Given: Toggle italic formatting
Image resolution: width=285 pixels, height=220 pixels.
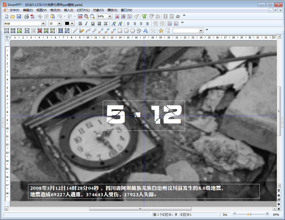Looking at the screenshot, I should pyautogui.click(x=86, y=24).
